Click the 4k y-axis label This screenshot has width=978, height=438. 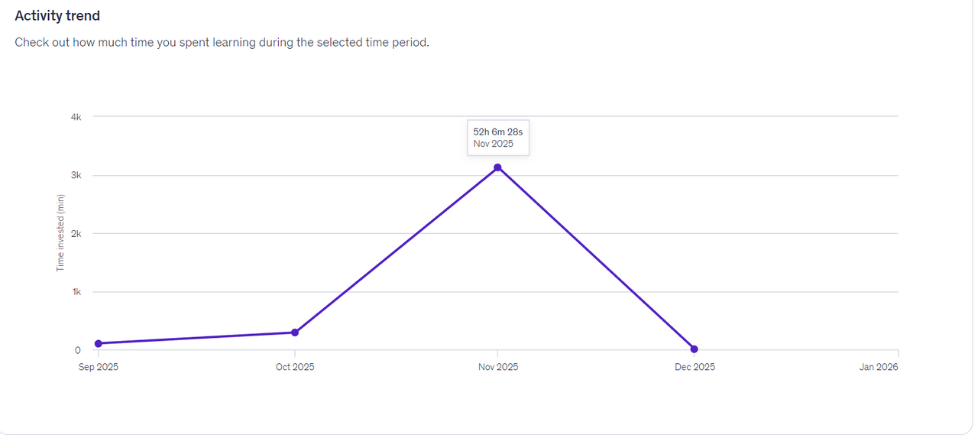coord(76,117)
